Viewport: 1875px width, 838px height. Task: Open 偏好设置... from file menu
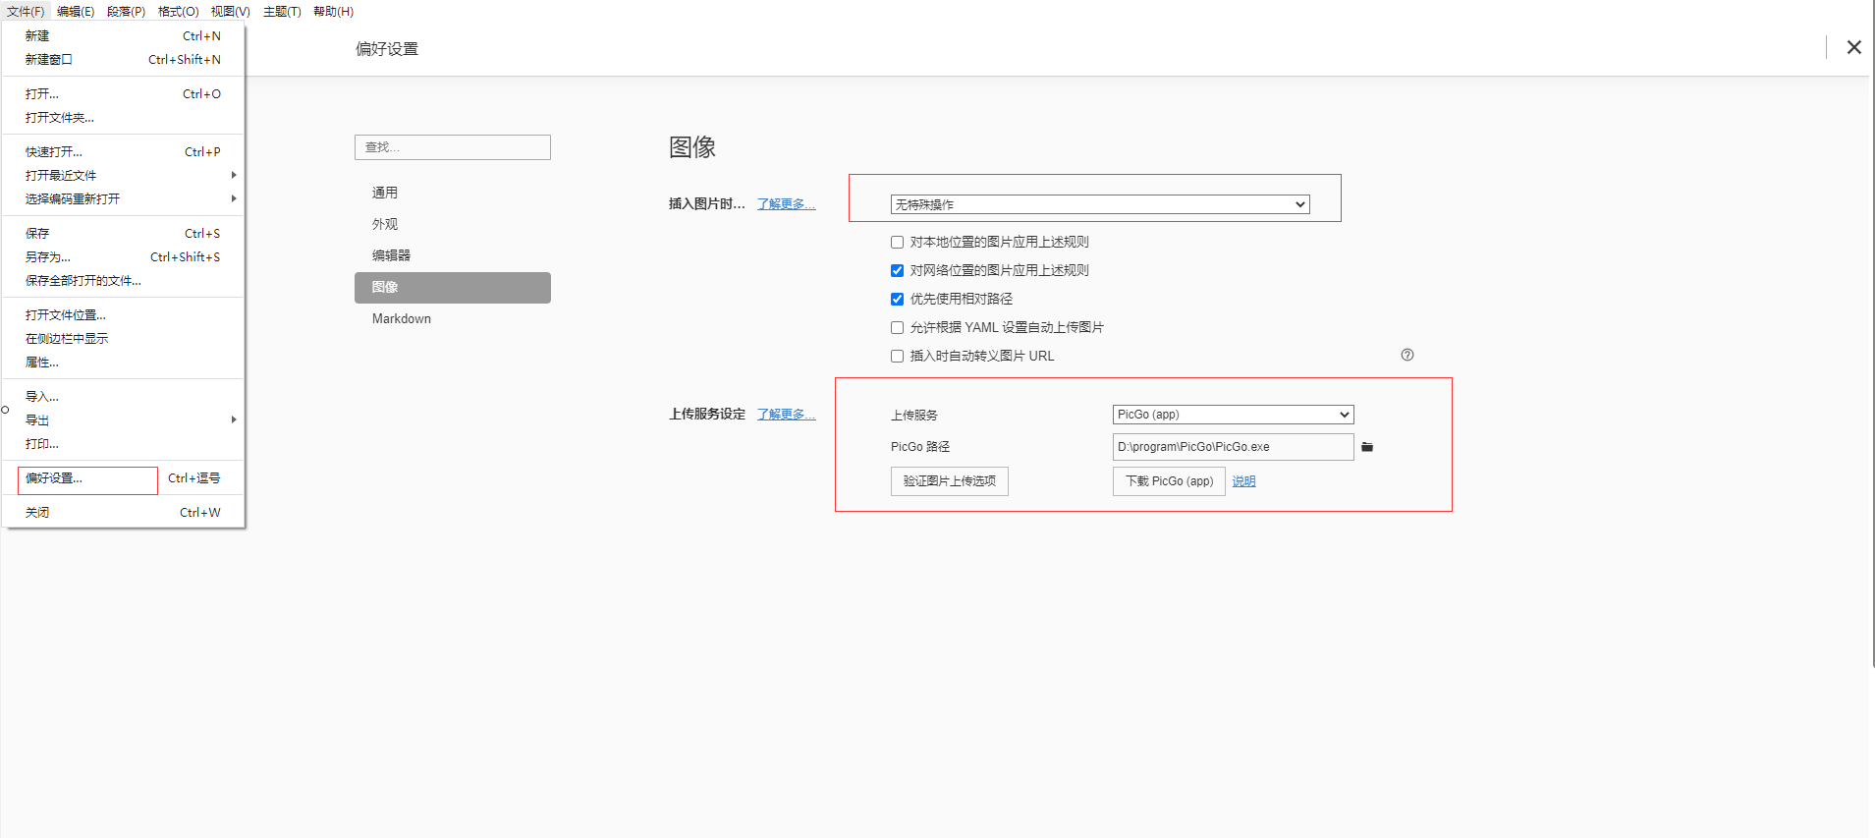click(124, 478)
